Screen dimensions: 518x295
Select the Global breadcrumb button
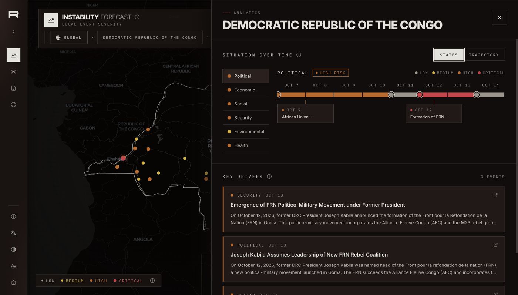(x=69, y=37)
